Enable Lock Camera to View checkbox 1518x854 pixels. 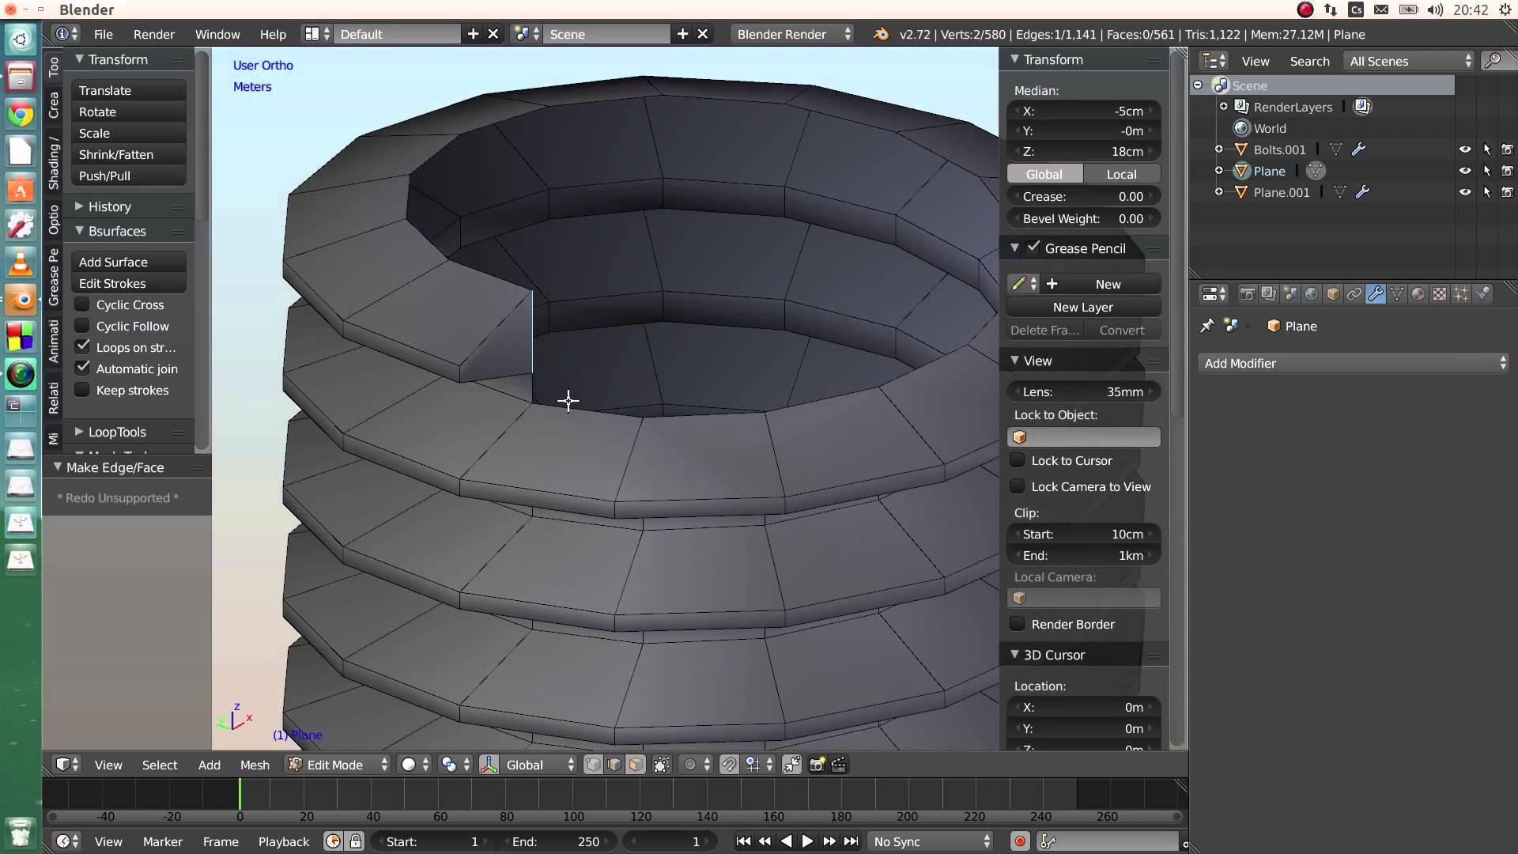point(1018,486)
